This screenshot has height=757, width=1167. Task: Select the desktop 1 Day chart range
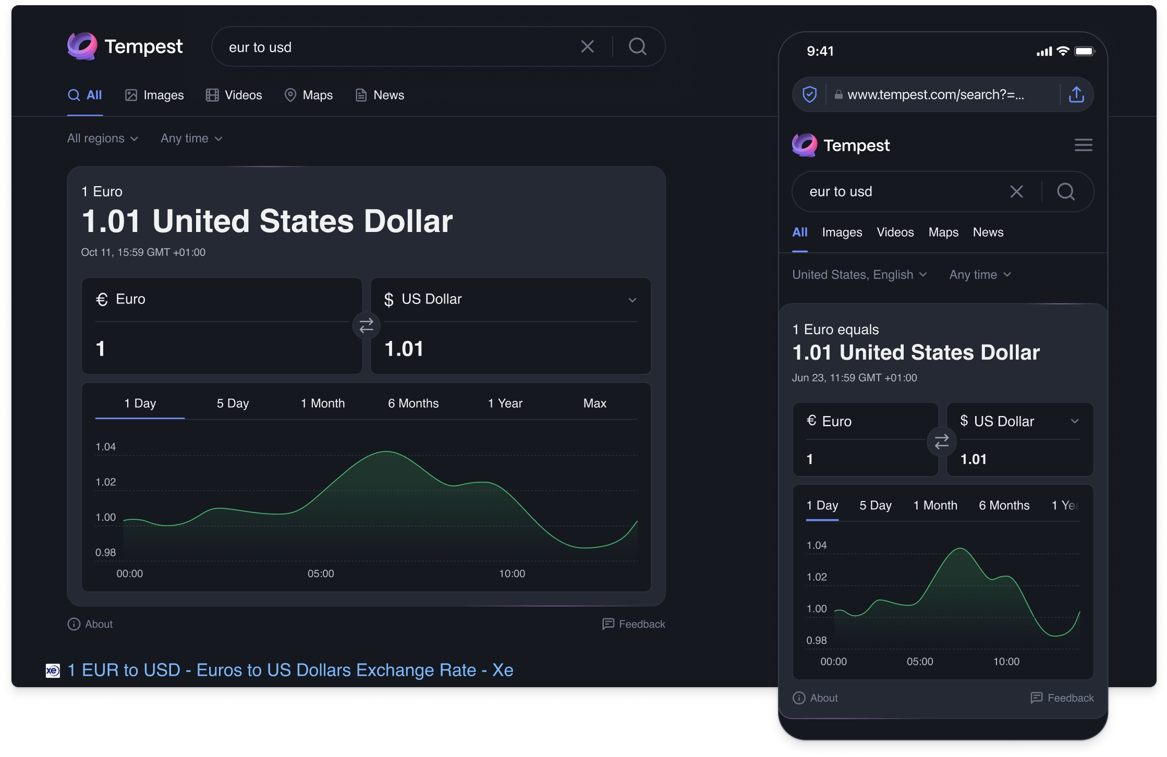140,404
